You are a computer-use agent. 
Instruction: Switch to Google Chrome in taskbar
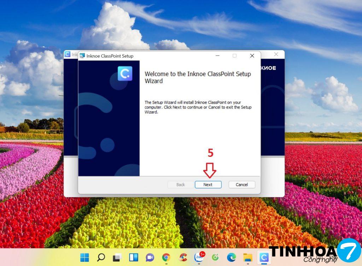pyautogui.click(x=166, y=258)
